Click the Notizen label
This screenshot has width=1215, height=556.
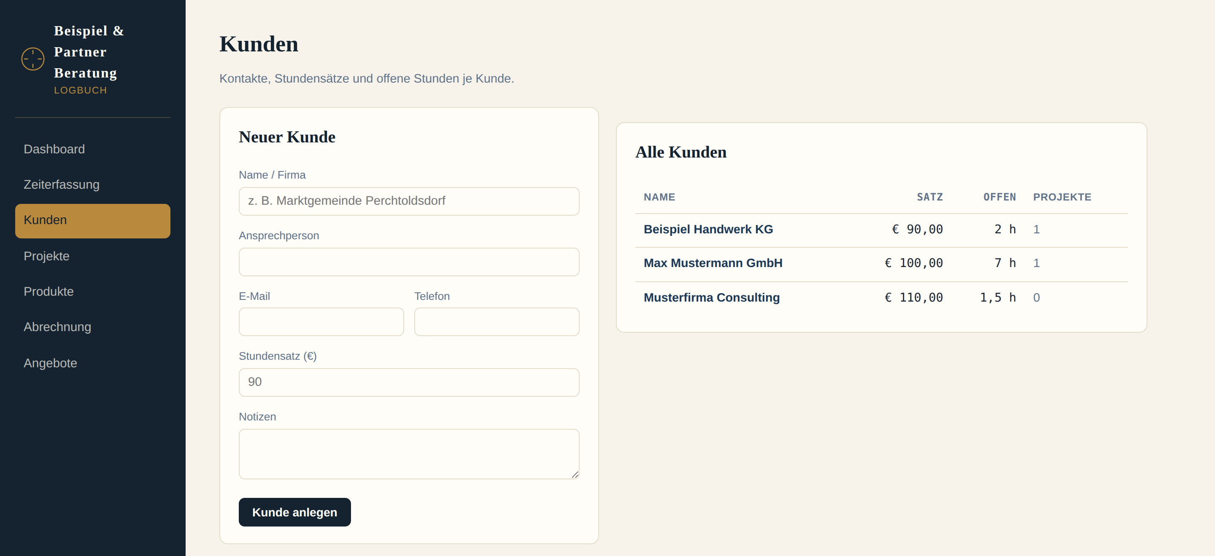click(257, 417)
